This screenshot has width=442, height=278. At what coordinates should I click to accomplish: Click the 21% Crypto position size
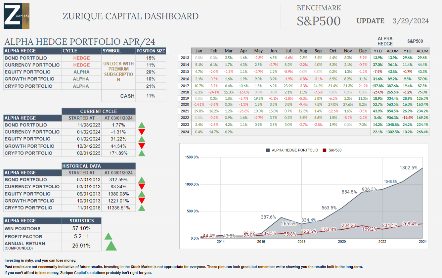[x=151, y=86]
